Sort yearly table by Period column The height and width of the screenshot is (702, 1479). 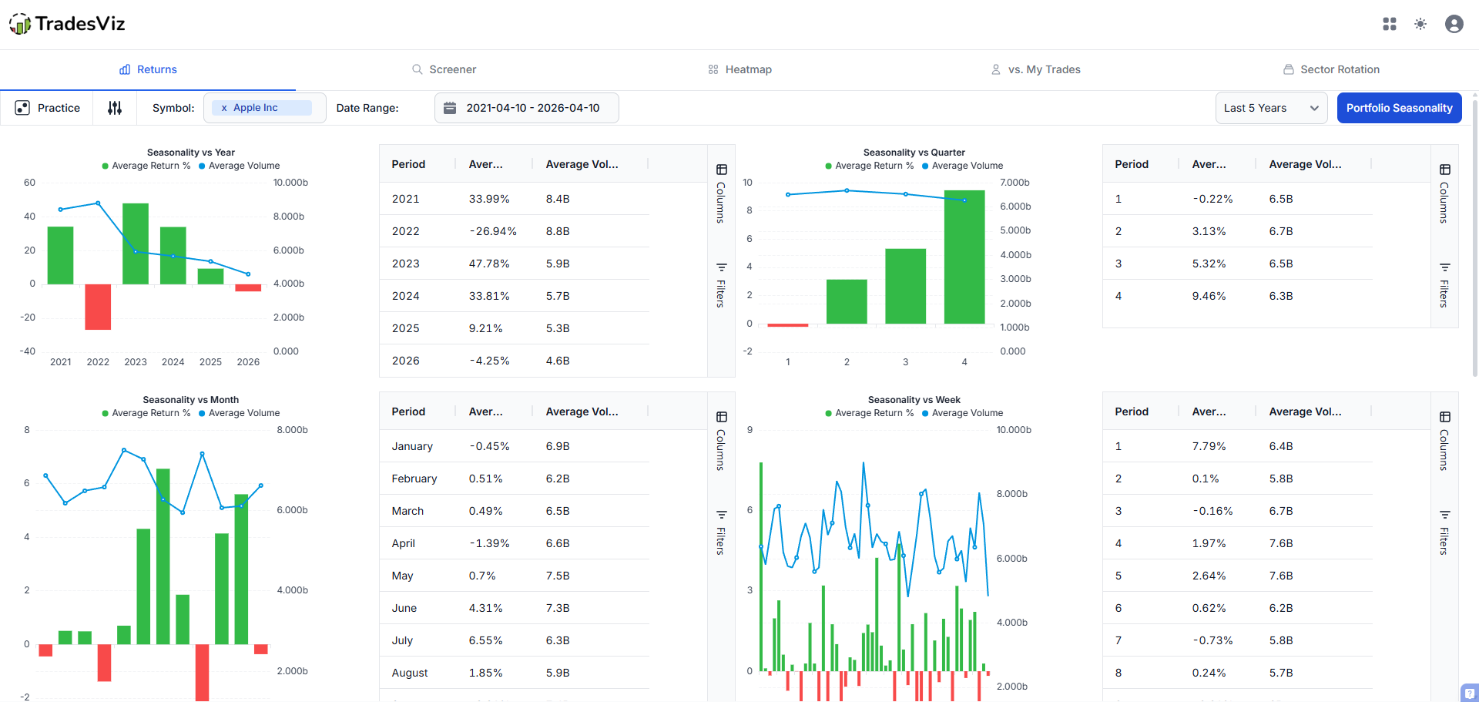click(x=408, y=164)
